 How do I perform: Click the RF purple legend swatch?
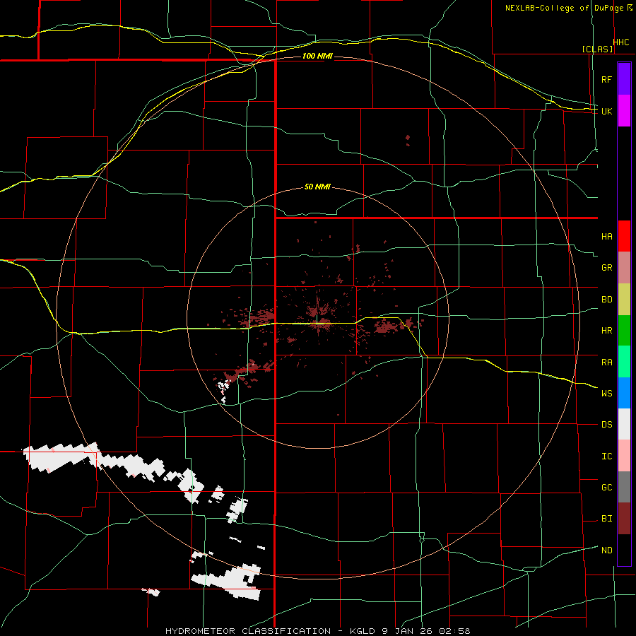coord(624,79)
